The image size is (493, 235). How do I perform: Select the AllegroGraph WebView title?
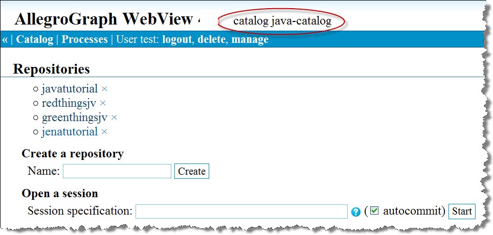click(x=103, y=19)
